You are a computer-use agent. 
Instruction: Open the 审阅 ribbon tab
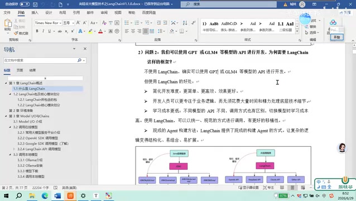pyautogui.click(x=104, y=13)
